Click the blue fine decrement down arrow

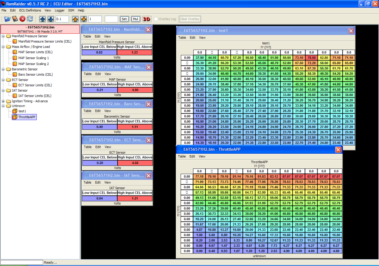click(x=50, y=19)
